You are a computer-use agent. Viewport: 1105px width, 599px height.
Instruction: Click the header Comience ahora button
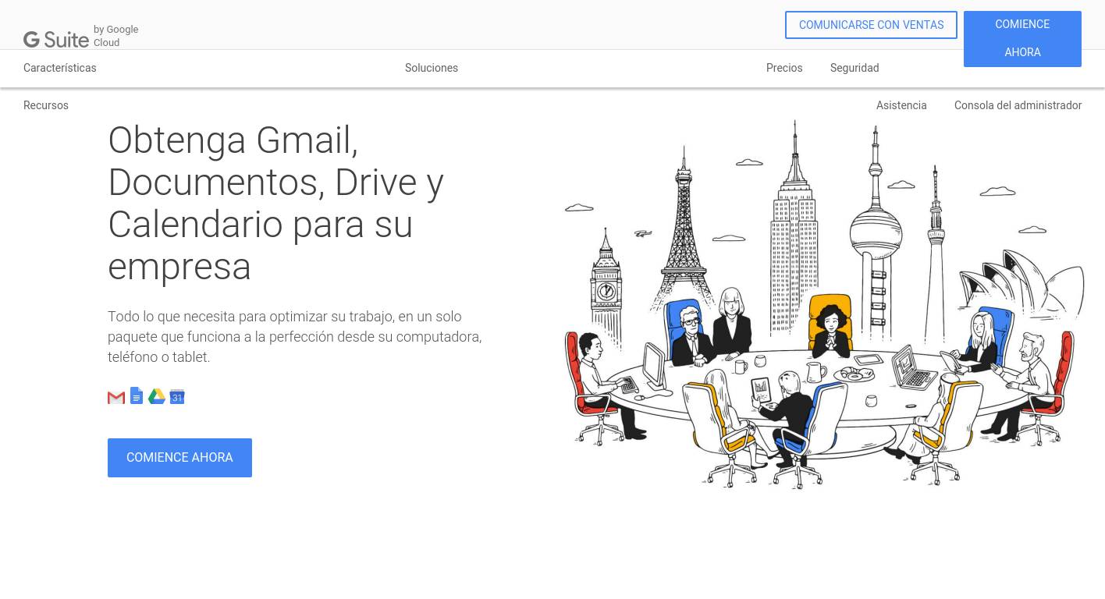point(1022,38)
